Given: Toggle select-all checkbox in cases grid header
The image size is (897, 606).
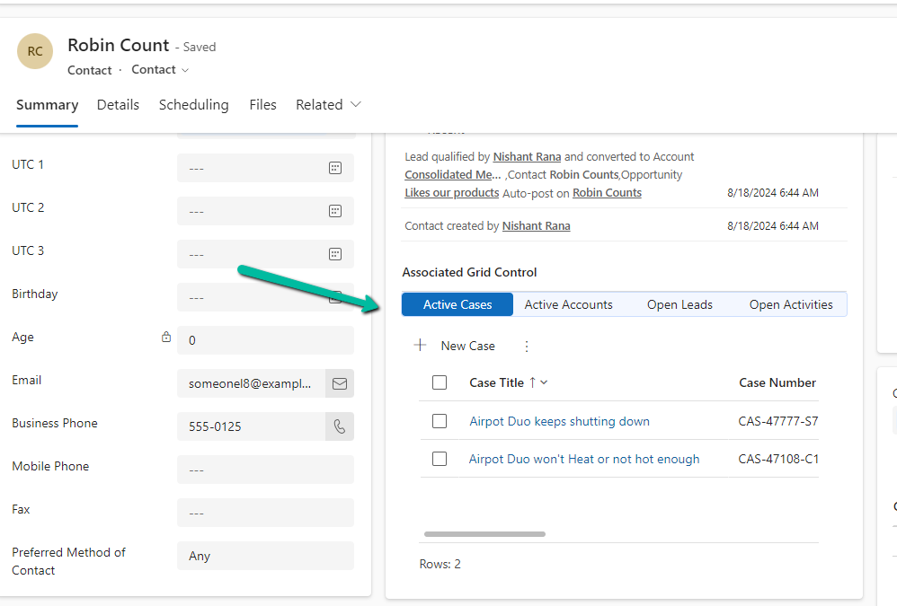Looking at the screenshot, I should 440,382.
